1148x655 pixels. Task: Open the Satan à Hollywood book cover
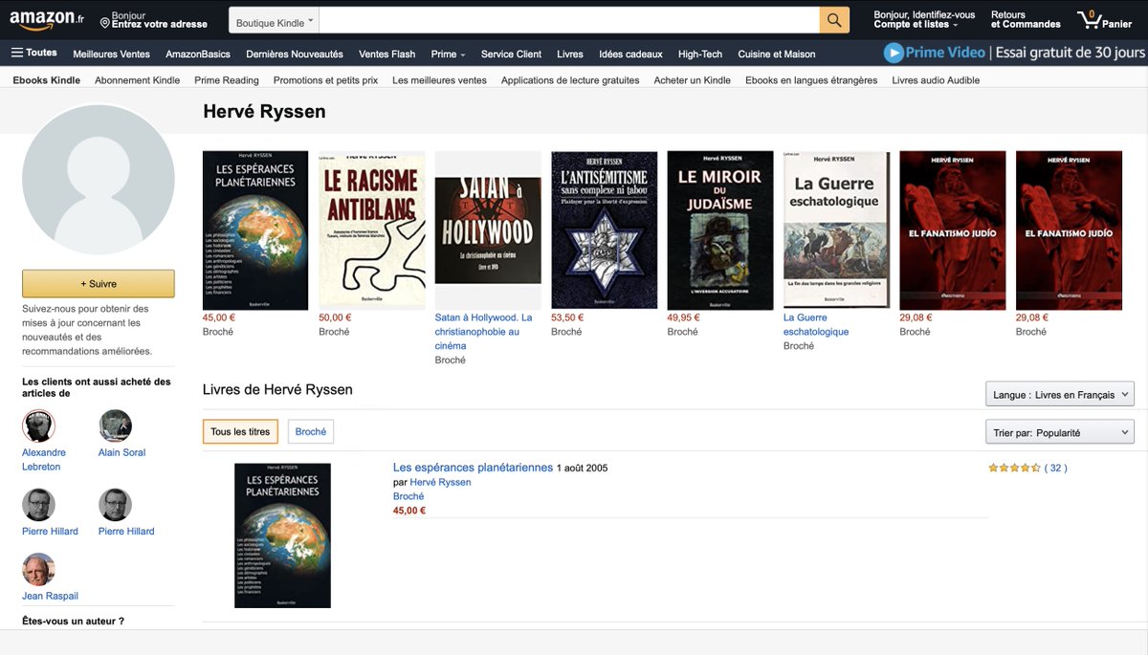click(x=488, y=230)
